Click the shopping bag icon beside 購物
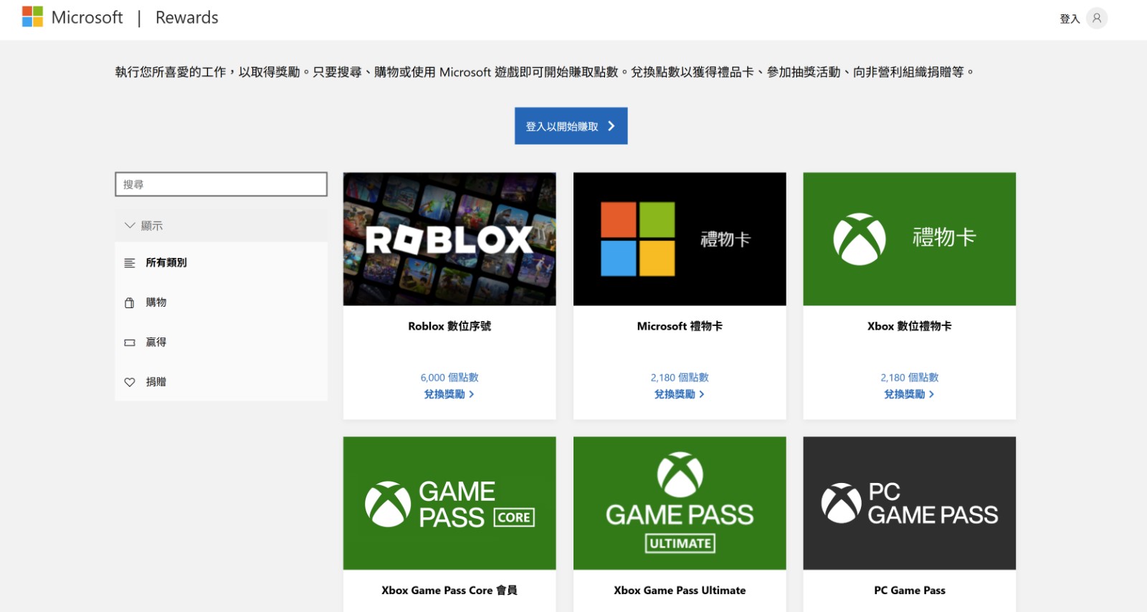 pos(130,303)
